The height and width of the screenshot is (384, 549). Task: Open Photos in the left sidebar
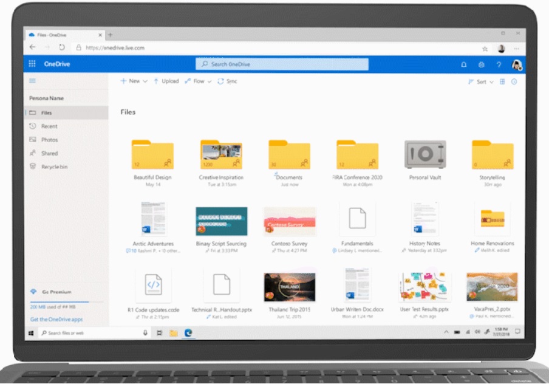click(x=49, y=140)
